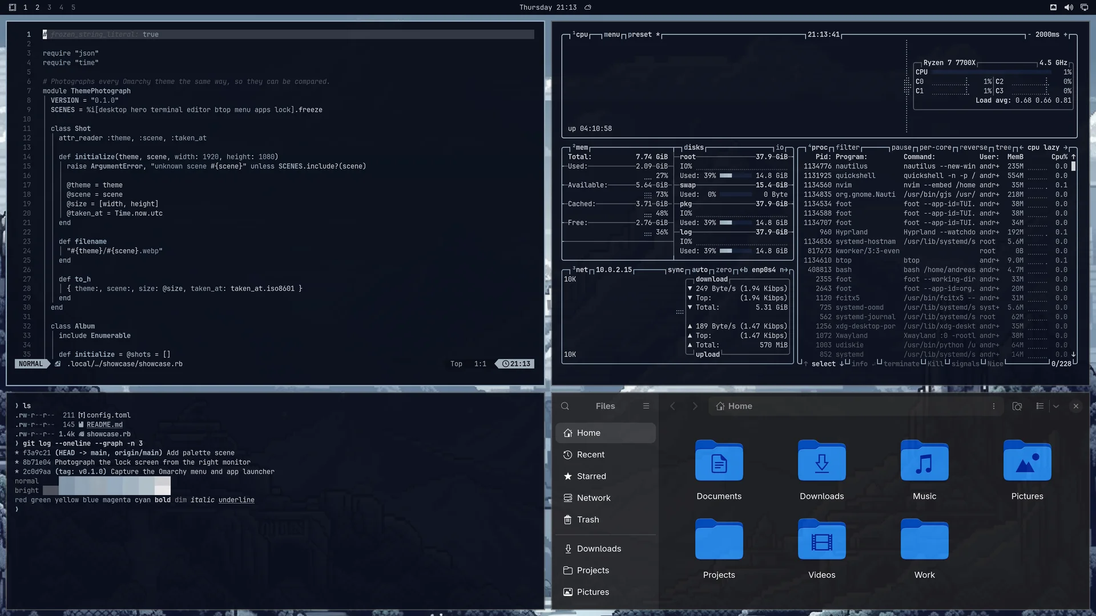Open the Pictures folder in the grid

coord(1027,471)
